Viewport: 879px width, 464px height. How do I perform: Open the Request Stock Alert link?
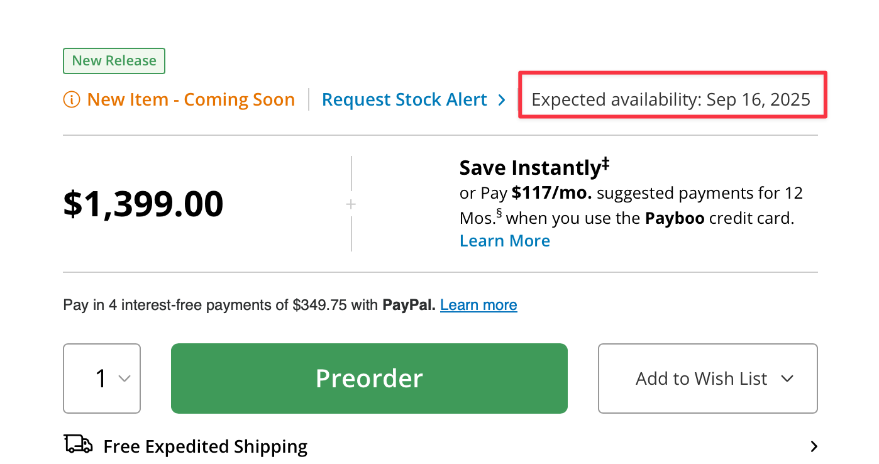coord(404,100)
